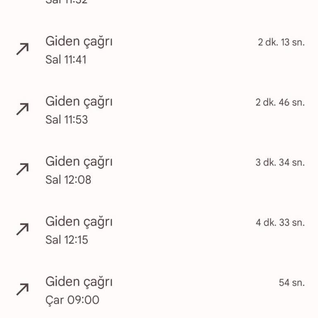
Task: Select 'Giden çağrı' title above Sal 11:41
Action: pos(79,42)
